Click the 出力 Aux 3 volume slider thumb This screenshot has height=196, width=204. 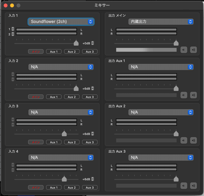pyautogui.click(x=176, y=179)
